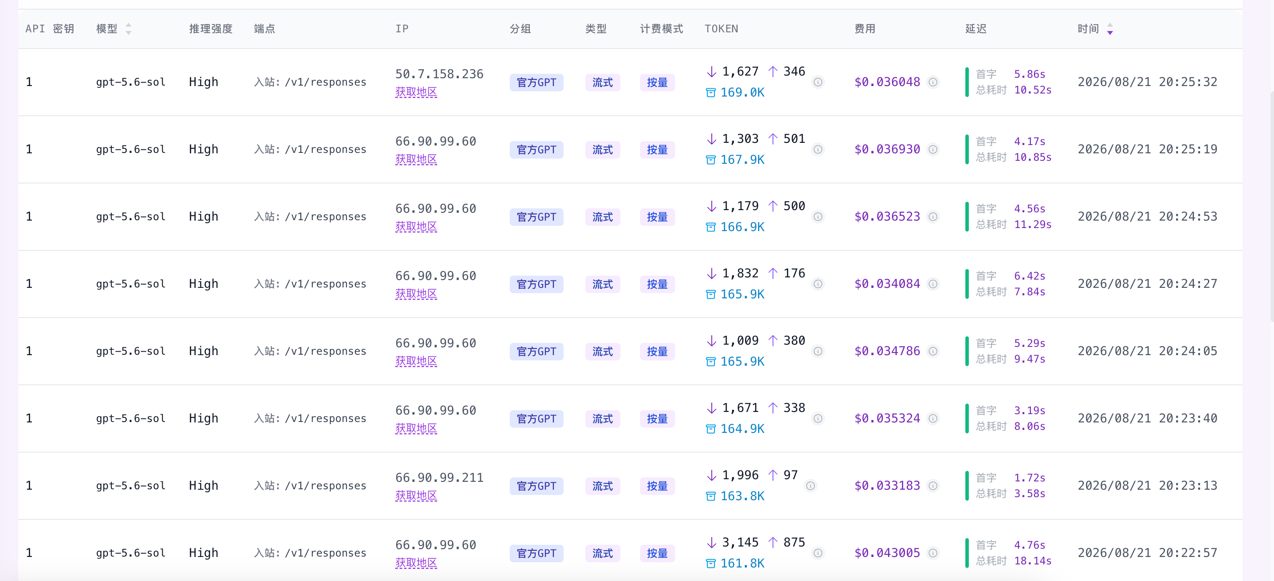
Task: Select timestamp 2026/08/21 20:24:27
Action: pos(1147,284)
